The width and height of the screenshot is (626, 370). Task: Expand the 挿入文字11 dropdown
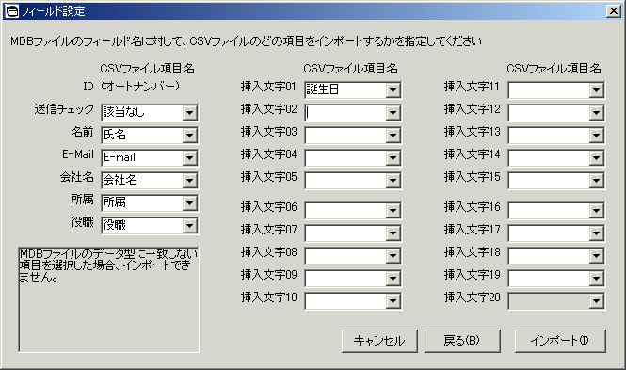coord(596,89)
